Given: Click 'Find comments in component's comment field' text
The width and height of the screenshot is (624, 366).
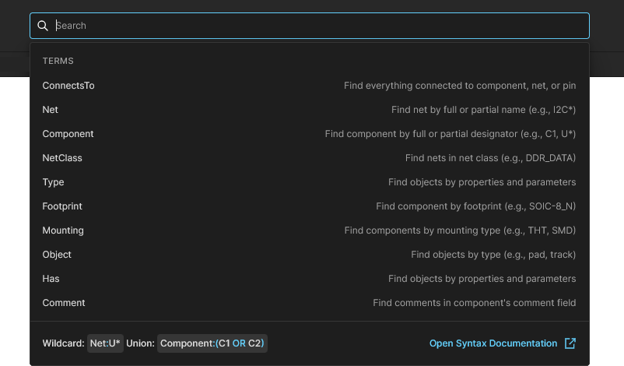Looking at the screenshot, I should coord(475,303).
